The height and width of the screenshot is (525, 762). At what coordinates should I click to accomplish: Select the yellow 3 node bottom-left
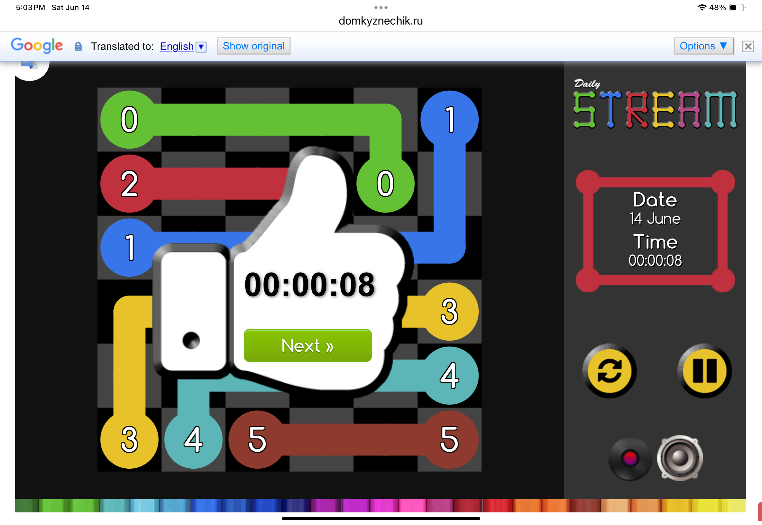[x=129, y=439]
